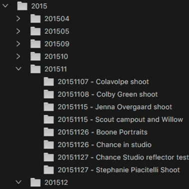This screenshot has height=189, width=189.
Task: Select the '2015' folder name
Action: (x=39, y=6)
